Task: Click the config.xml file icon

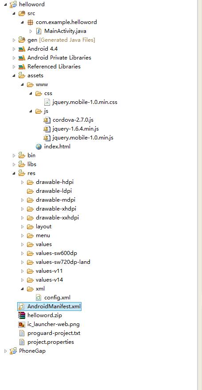Action: point(39,298)
